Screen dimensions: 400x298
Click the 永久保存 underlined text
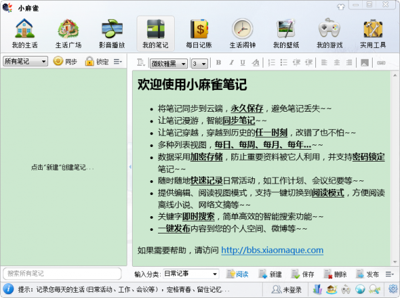click(247, 108)
